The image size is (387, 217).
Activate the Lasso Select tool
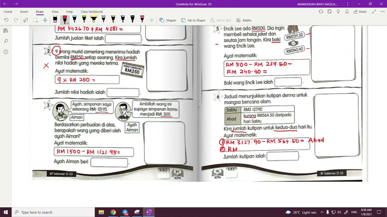35,20
